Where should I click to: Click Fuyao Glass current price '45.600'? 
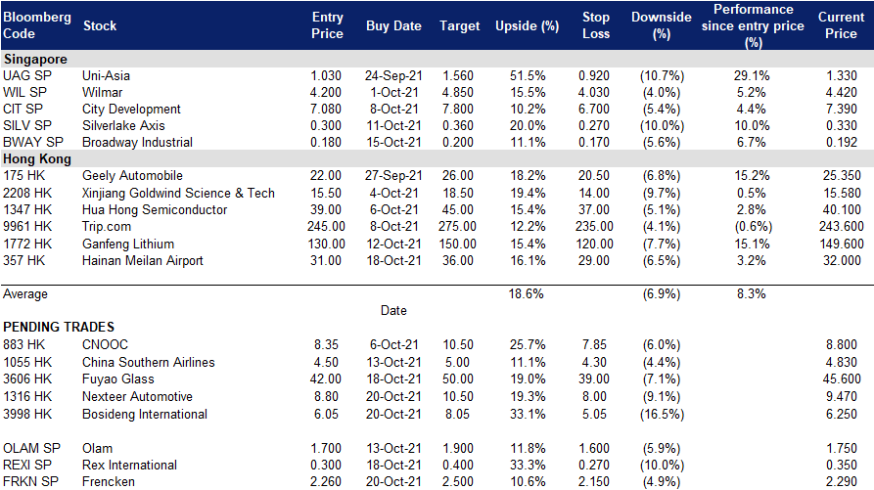(x=841, y=379)
